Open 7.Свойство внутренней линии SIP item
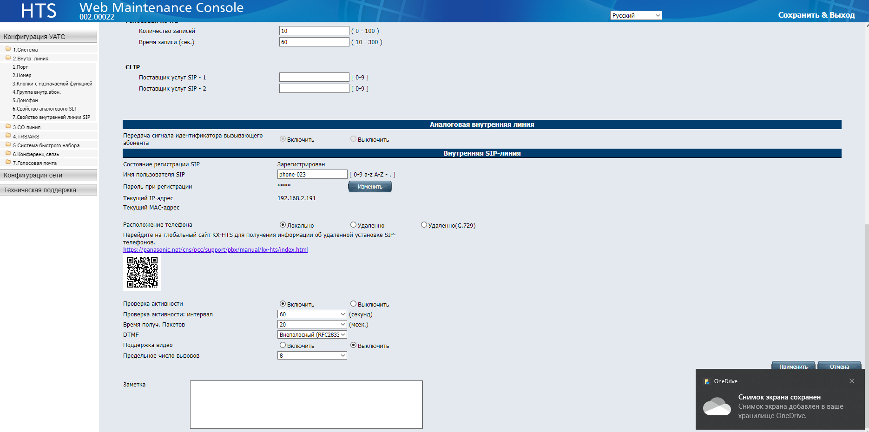This screenshot has width=869, height=432. [x=51, y=117]
